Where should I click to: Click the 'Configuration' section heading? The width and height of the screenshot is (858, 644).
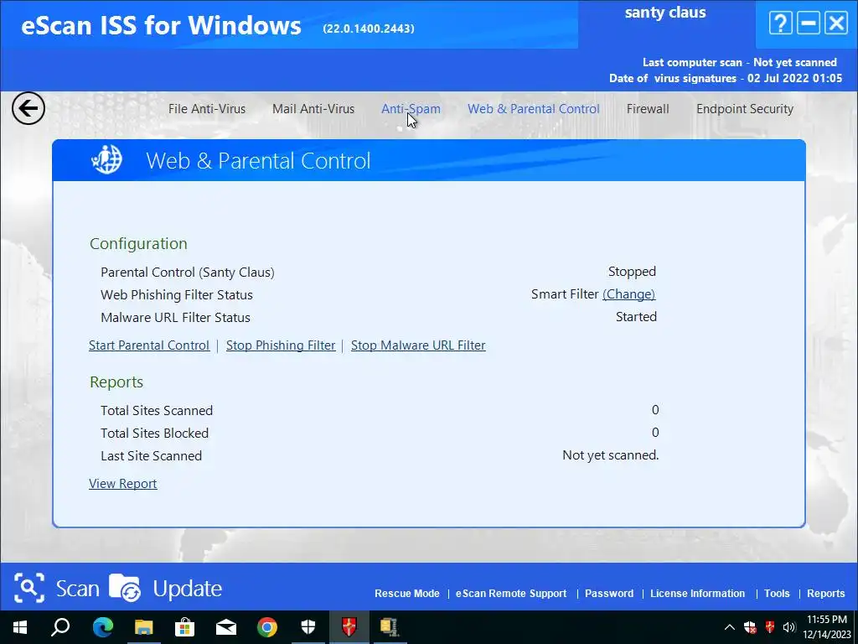click(138, 244)
